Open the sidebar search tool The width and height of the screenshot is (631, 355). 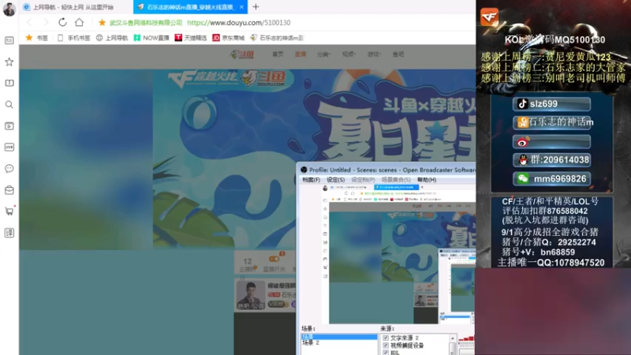pyautogui.click(x=9, y=105)
